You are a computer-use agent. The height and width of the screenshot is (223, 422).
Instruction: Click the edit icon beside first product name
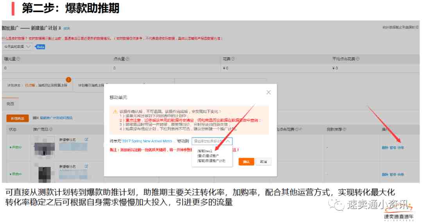point(86,139)
